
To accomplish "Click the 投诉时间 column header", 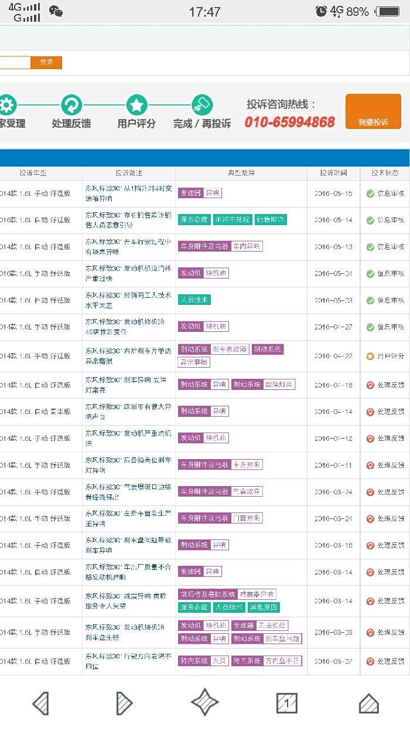I will pos(333,173).
